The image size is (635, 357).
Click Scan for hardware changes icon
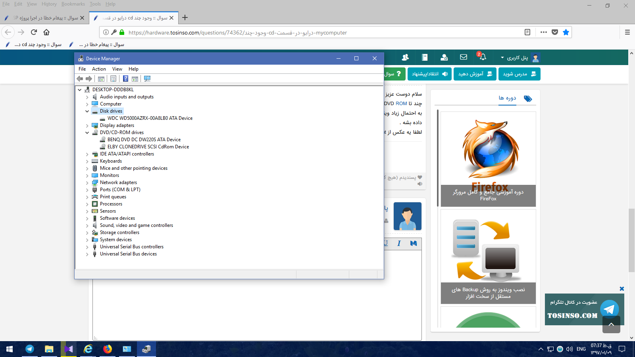click(147, 79)
